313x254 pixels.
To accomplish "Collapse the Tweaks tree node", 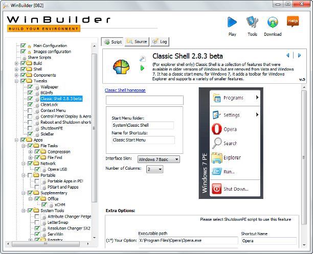I will click(x=16, y=81).
